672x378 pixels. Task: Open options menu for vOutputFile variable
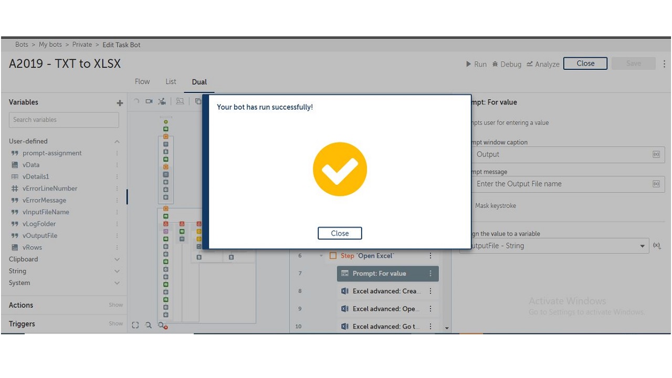(x=117, y=236)
